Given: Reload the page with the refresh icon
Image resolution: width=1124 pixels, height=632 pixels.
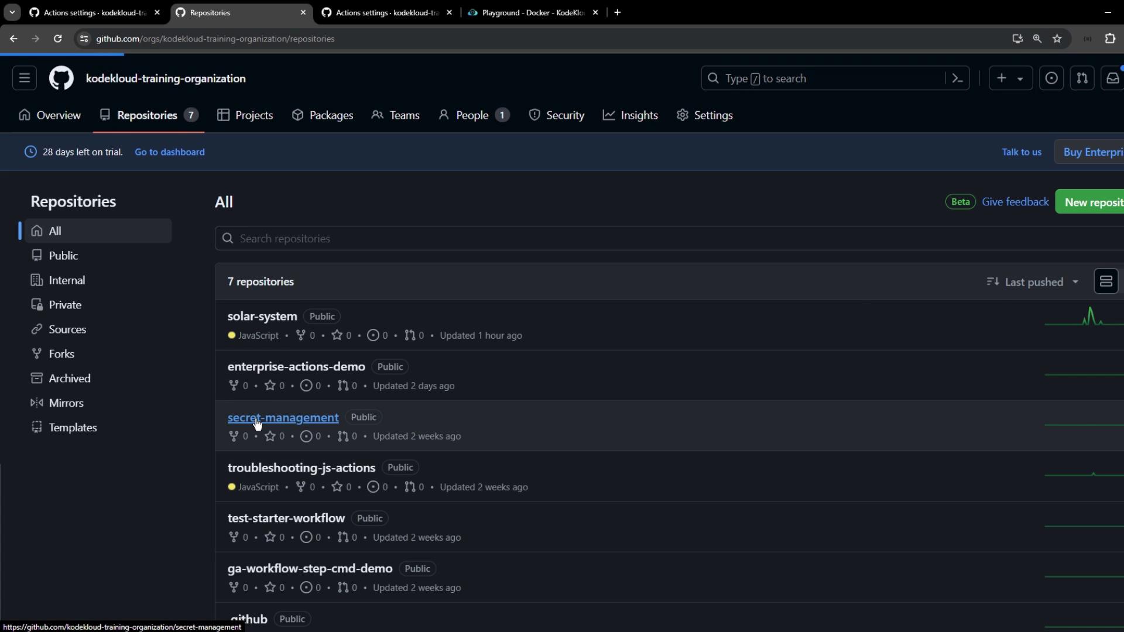Looking at the screenshot, I should click(x=57, y=39).
